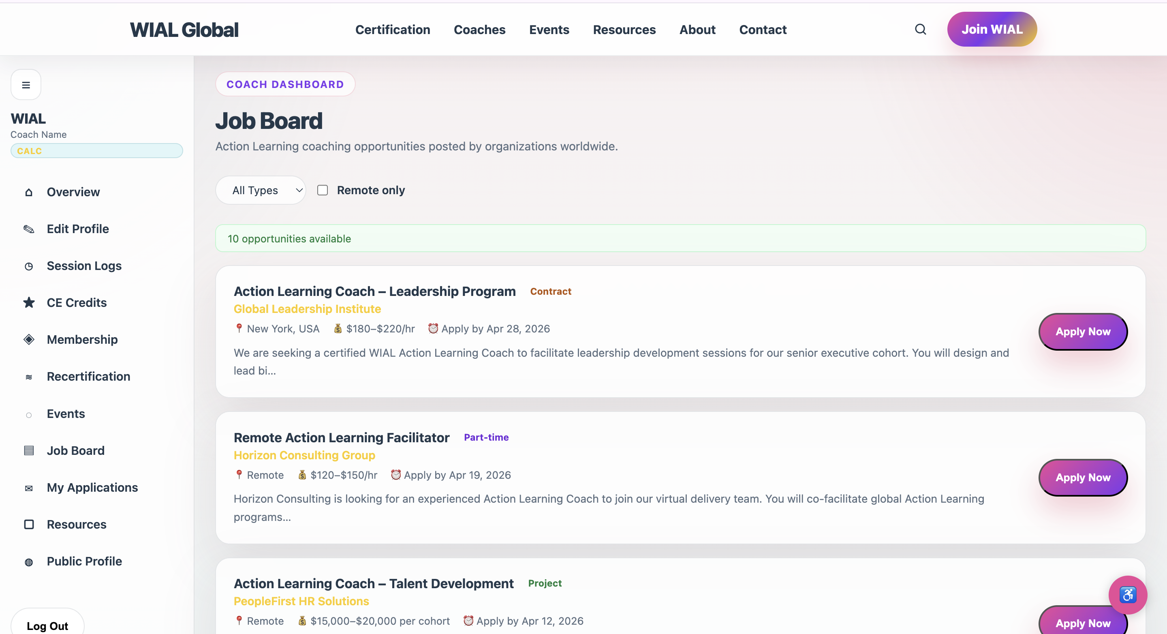Screen dimensions: 1167x634
Task: Enable the Remote only checkbox
Action: pyautogui.click(x=323, y=191)
